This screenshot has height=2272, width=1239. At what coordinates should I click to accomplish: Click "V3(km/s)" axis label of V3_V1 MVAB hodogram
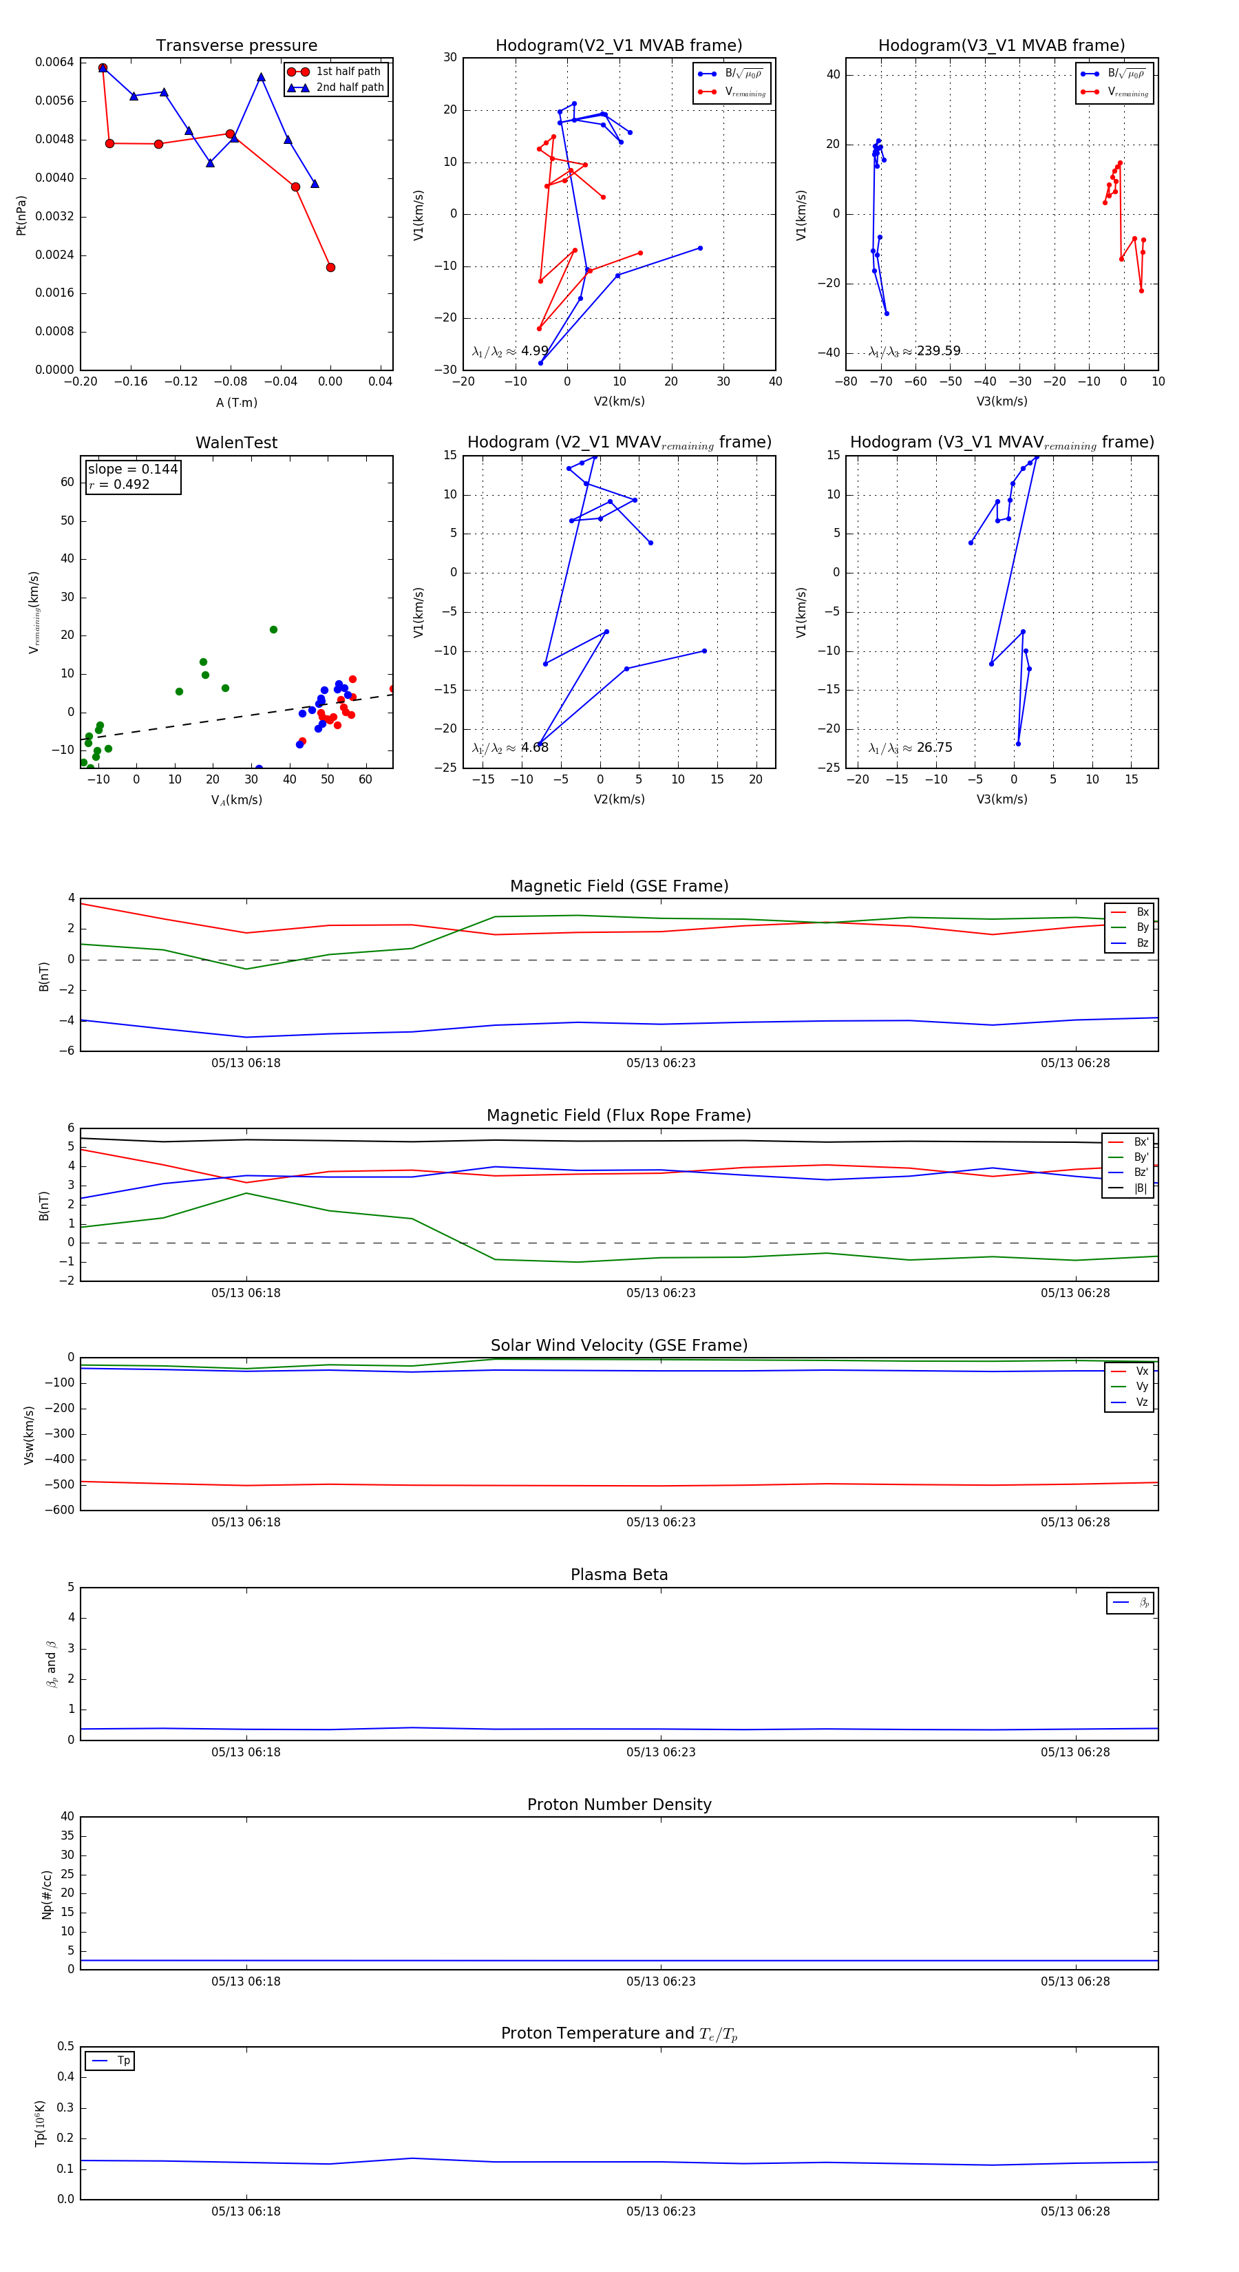[1002, 402]
